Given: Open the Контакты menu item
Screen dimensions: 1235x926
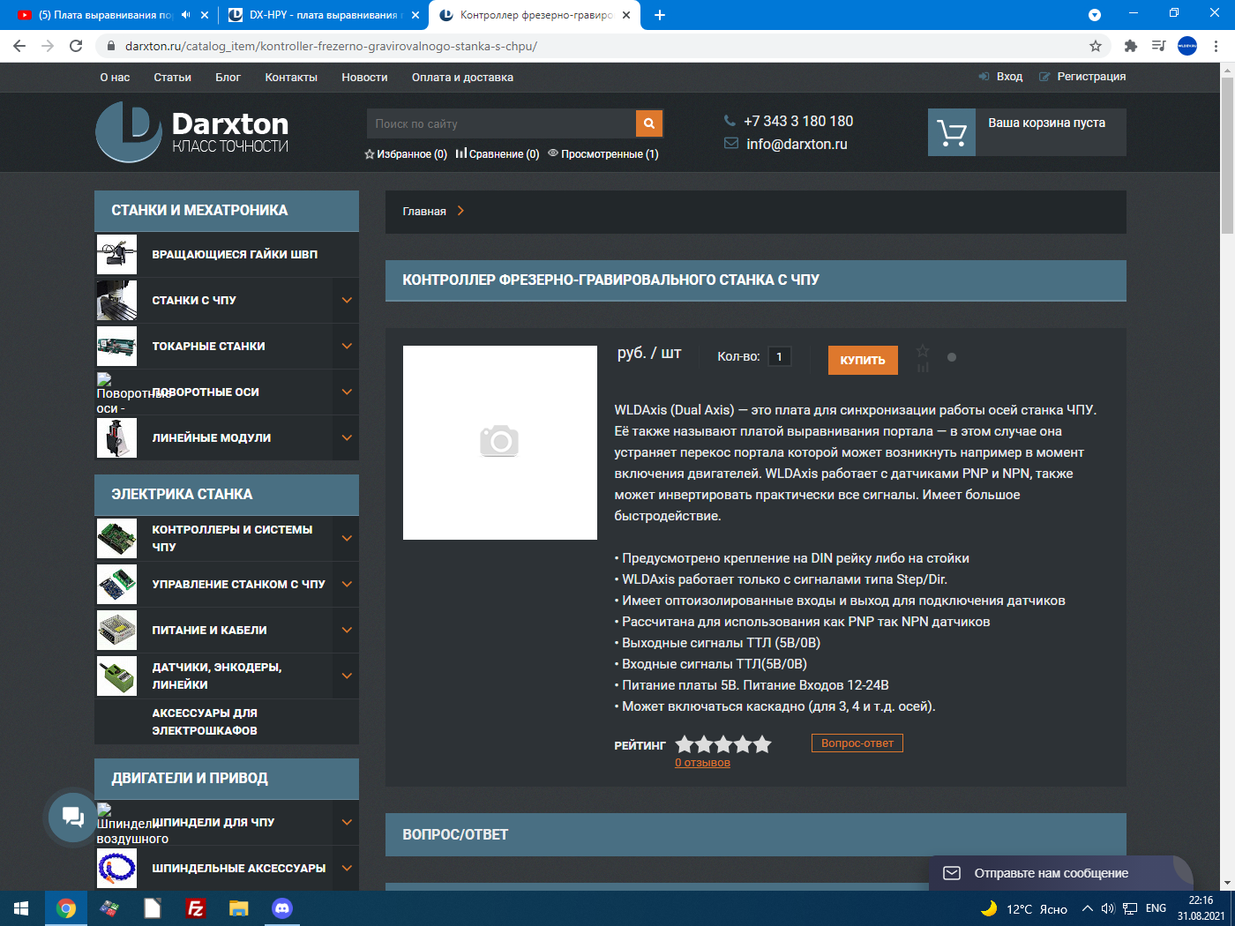Looking at the screenshot, I should tap(291, 78).
